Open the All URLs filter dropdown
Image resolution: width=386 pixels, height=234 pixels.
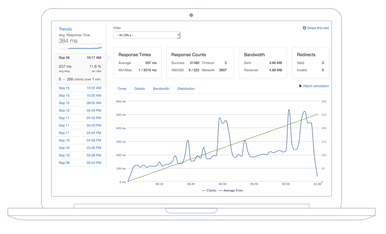[147, 35]
